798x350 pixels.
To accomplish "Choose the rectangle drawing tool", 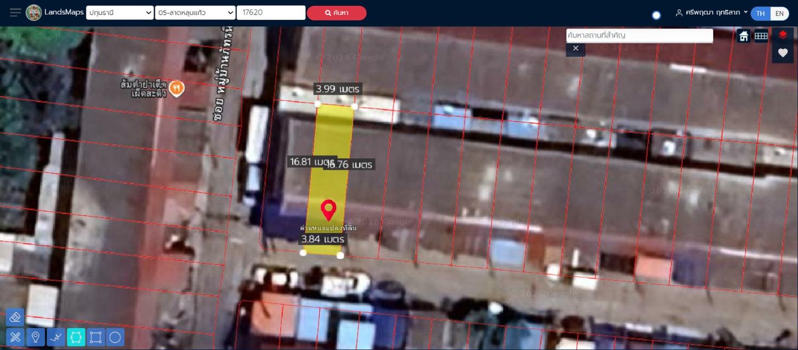I will [95, 337].
